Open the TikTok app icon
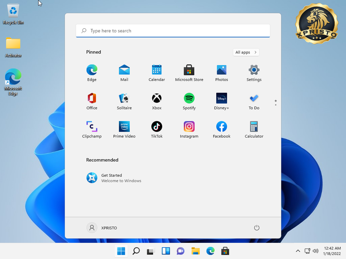Viewport: 346px width, 259px height. pyautogui.click(x=157, y=129)
